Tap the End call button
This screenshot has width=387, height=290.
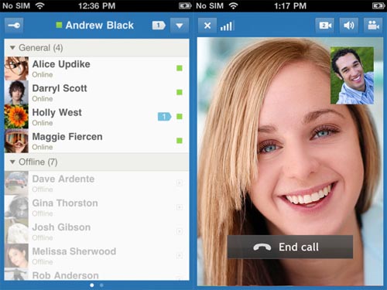(x=290, y=247)
